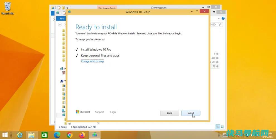
Task: Click the Explorer help question mark icon
Action: click(223, 18)
